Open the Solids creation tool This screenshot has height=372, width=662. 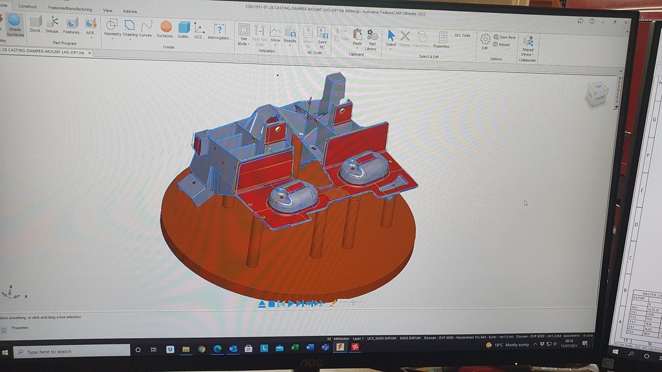(184, 30)
